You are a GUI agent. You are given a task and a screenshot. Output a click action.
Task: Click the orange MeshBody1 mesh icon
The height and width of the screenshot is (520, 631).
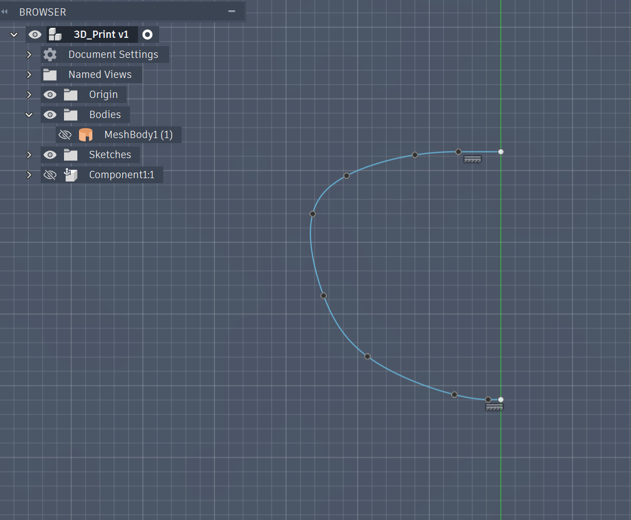[86, 135]
